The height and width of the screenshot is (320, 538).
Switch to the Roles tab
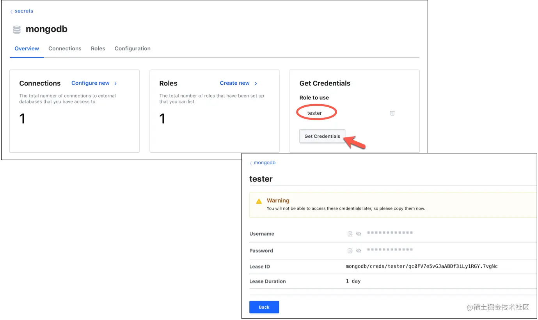pos(98,48)
